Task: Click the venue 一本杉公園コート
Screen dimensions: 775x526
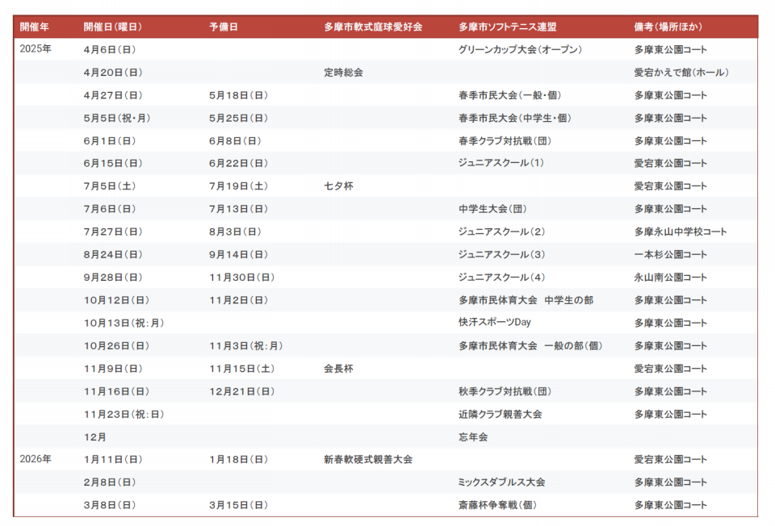Action: click(x=671, y=254)
